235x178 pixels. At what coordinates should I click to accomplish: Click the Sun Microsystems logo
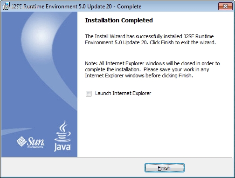coord(30,142)
